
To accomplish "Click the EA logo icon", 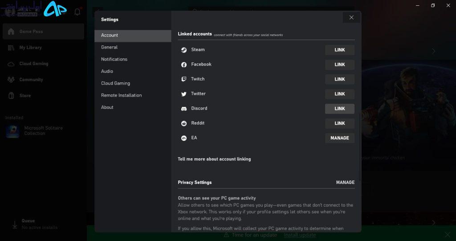I will click(184, 138).
